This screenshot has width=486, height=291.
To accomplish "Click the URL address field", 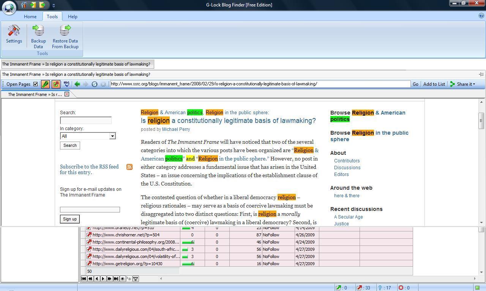I will 260,84.
